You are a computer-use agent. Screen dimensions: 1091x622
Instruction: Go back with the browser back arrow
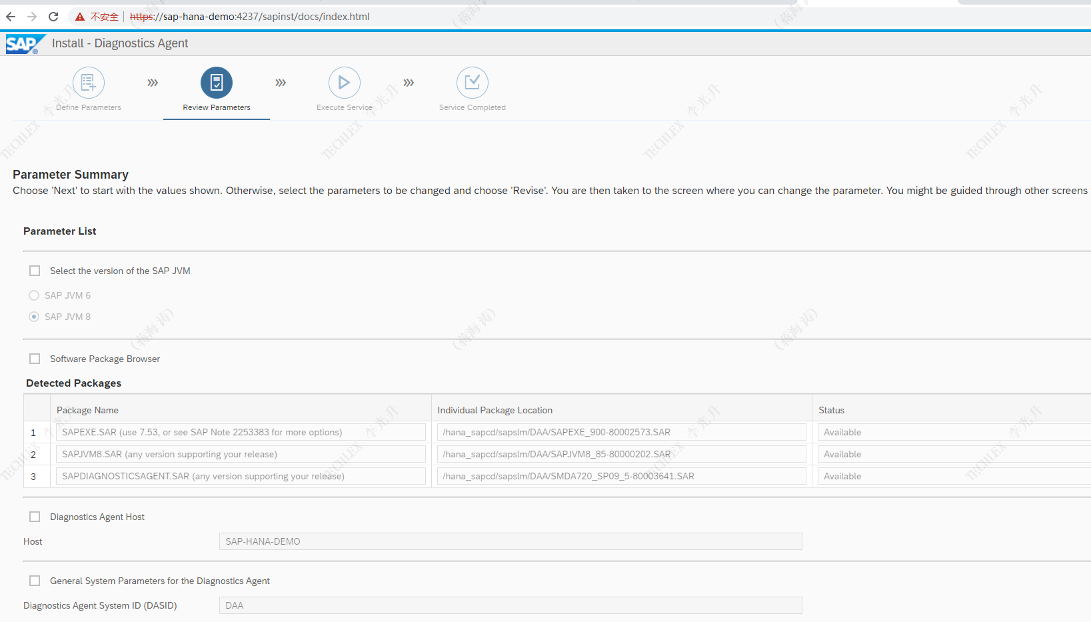tap(11, 17)
